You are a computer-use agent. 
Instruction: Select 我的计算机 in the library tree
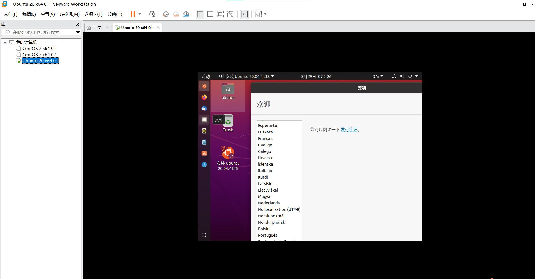[26, 42]
